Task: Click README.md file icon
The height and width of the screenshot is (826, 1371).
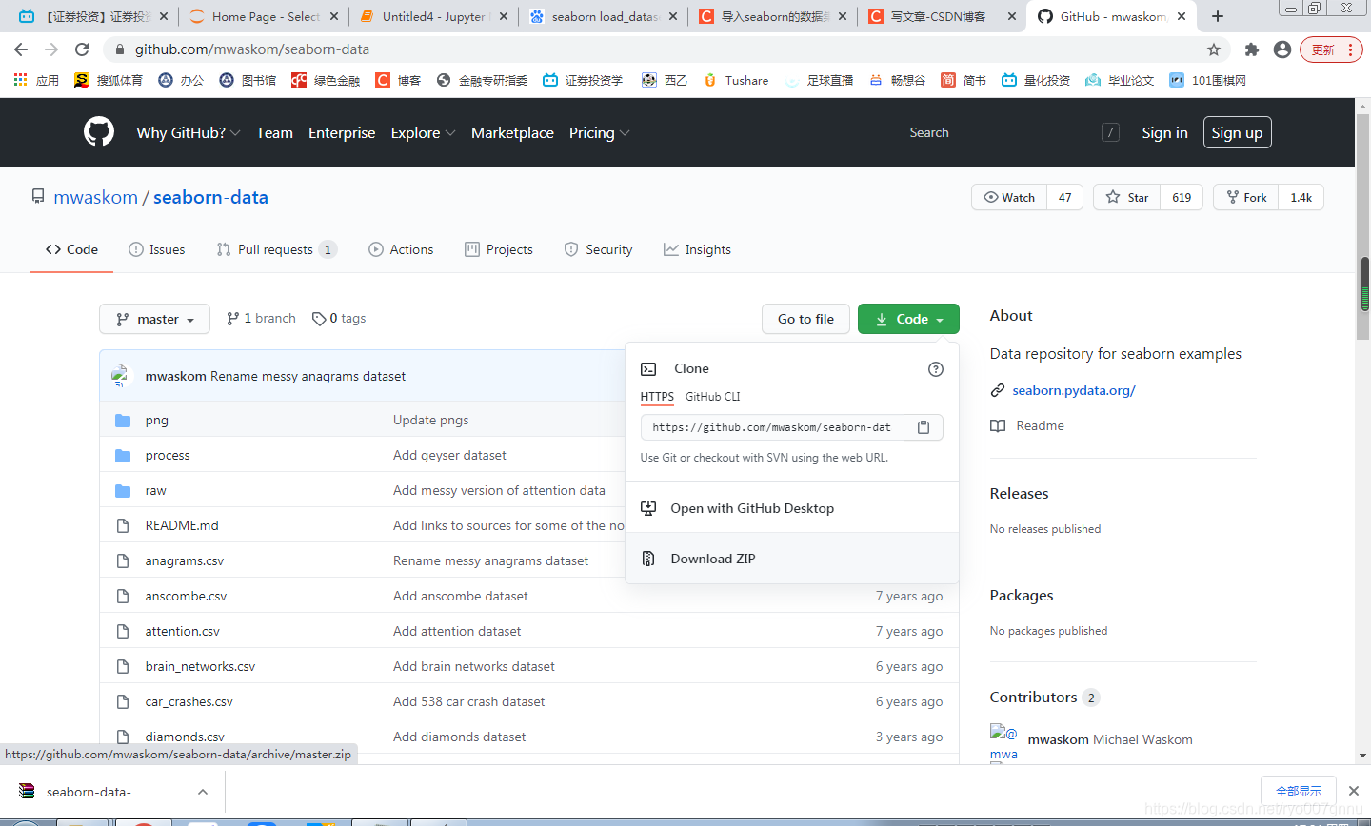Action: point(123,526)
